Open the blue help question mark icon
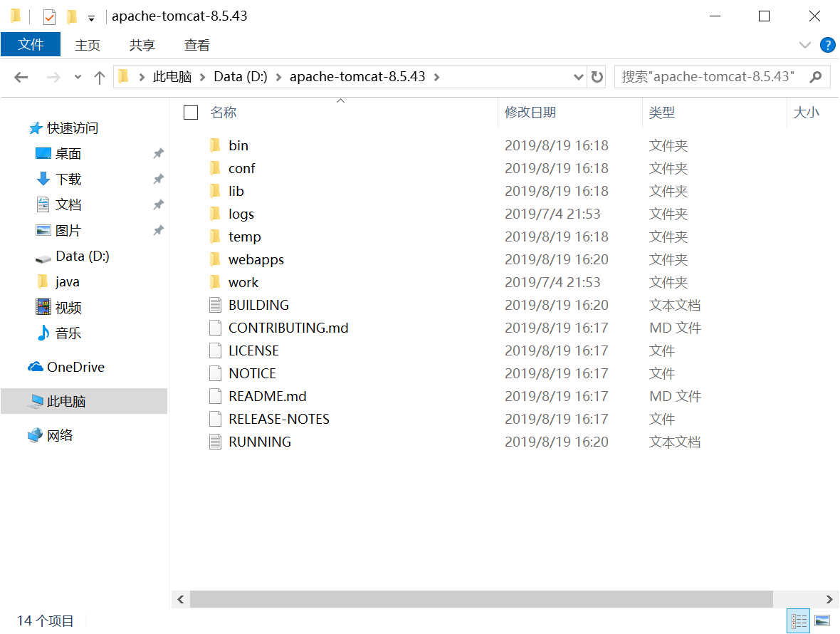This screenshot has height=634, width=840. click(827, 45)
